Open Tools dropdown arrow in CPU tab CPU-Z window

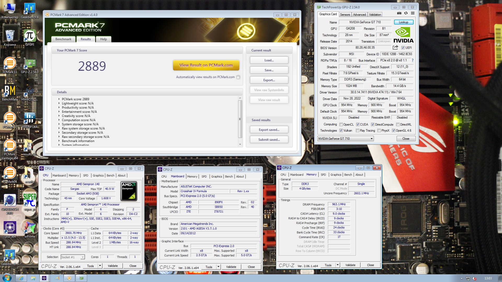point(100,266)
